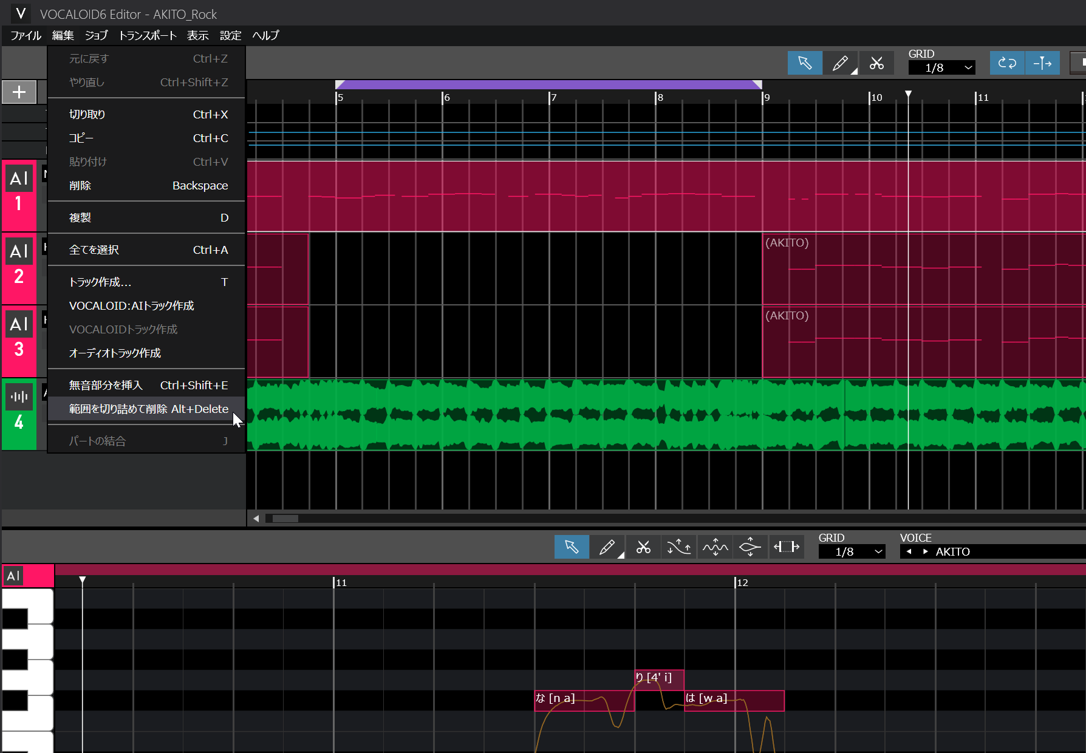
Task: Select the pitch transition edit tool
Action: [751, 547]
